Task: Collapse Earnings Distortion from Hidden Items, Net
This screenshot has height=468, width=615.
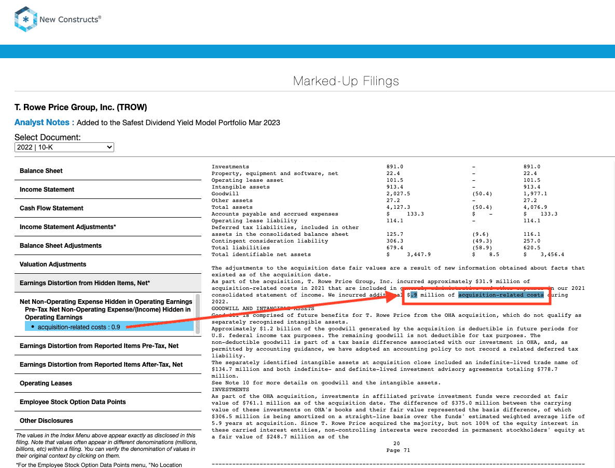Action: point(108,283)
